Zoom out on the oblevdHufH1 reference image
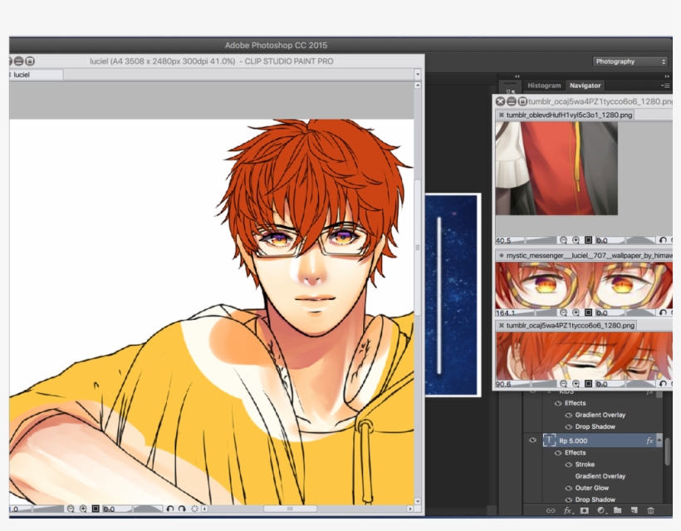This screenshot has width=681, height=531. [563, 240]
